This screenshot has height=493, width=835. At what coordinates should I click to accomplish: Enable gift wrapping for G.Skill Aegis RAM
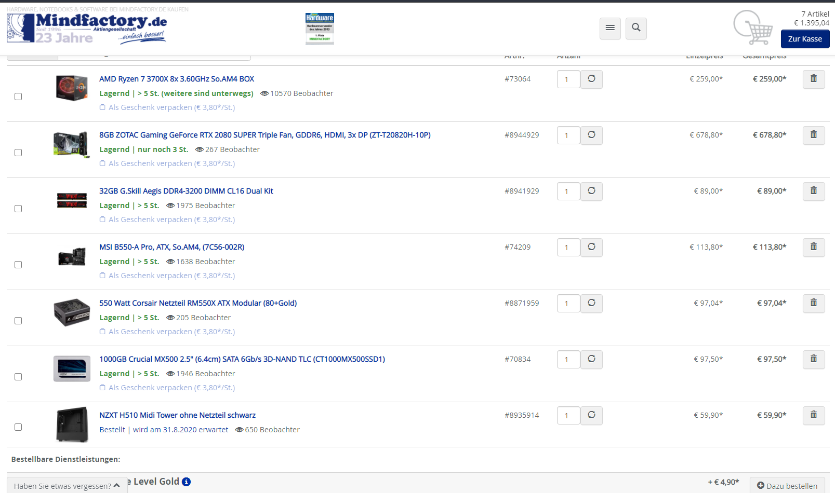(102, 220)
